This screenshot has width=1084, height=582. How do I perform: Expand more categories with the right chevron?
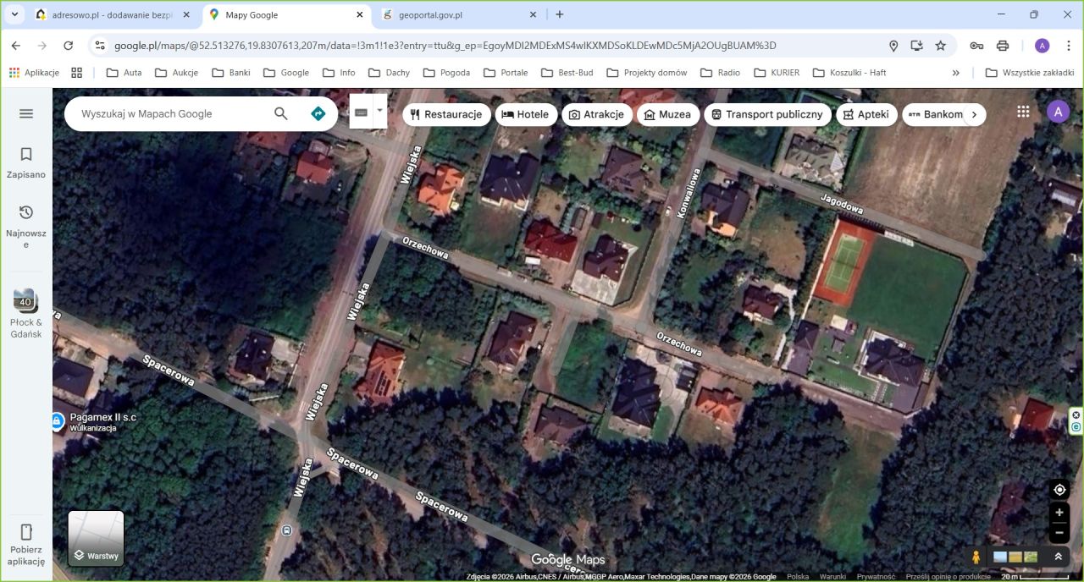(974, 113)
